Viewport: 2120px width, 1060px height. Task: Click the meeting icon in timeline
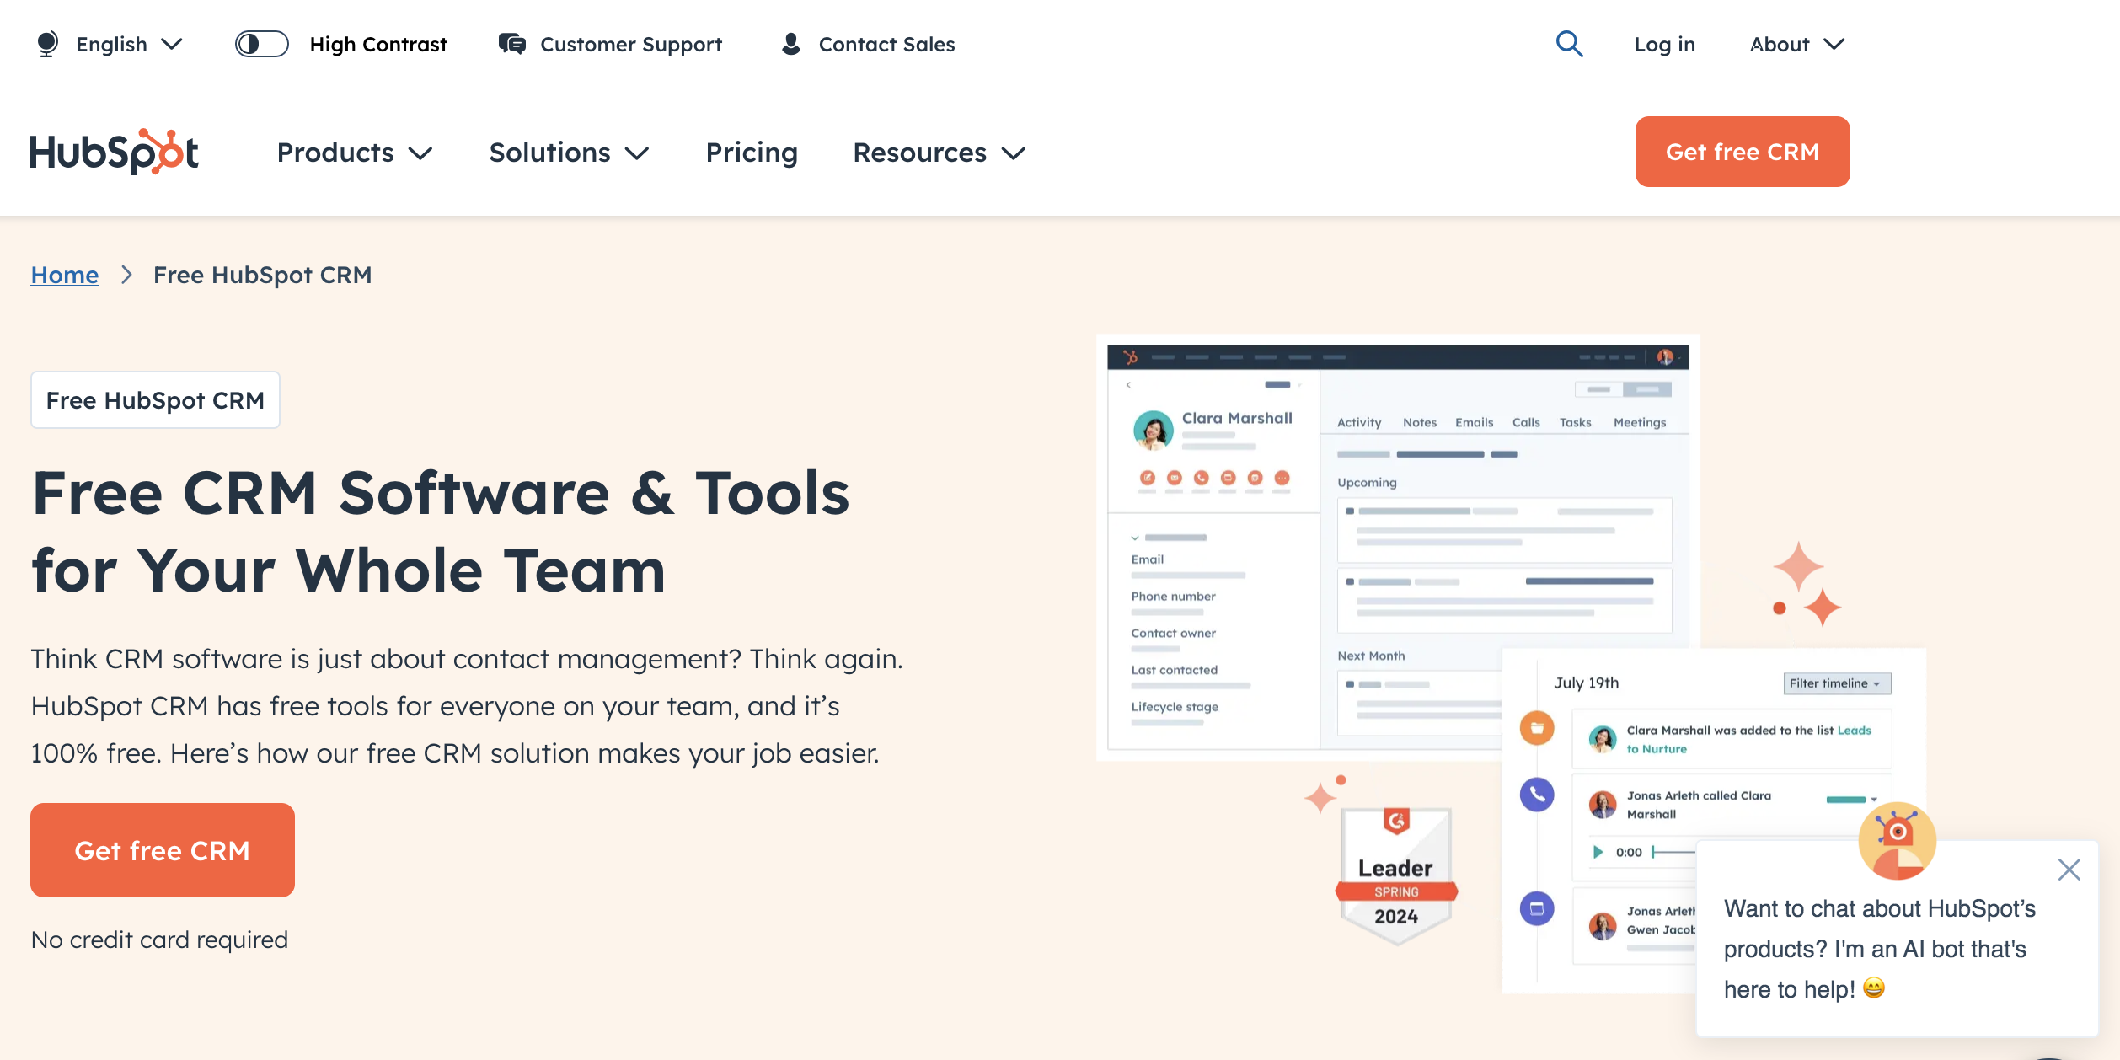tap(1537, 908)
